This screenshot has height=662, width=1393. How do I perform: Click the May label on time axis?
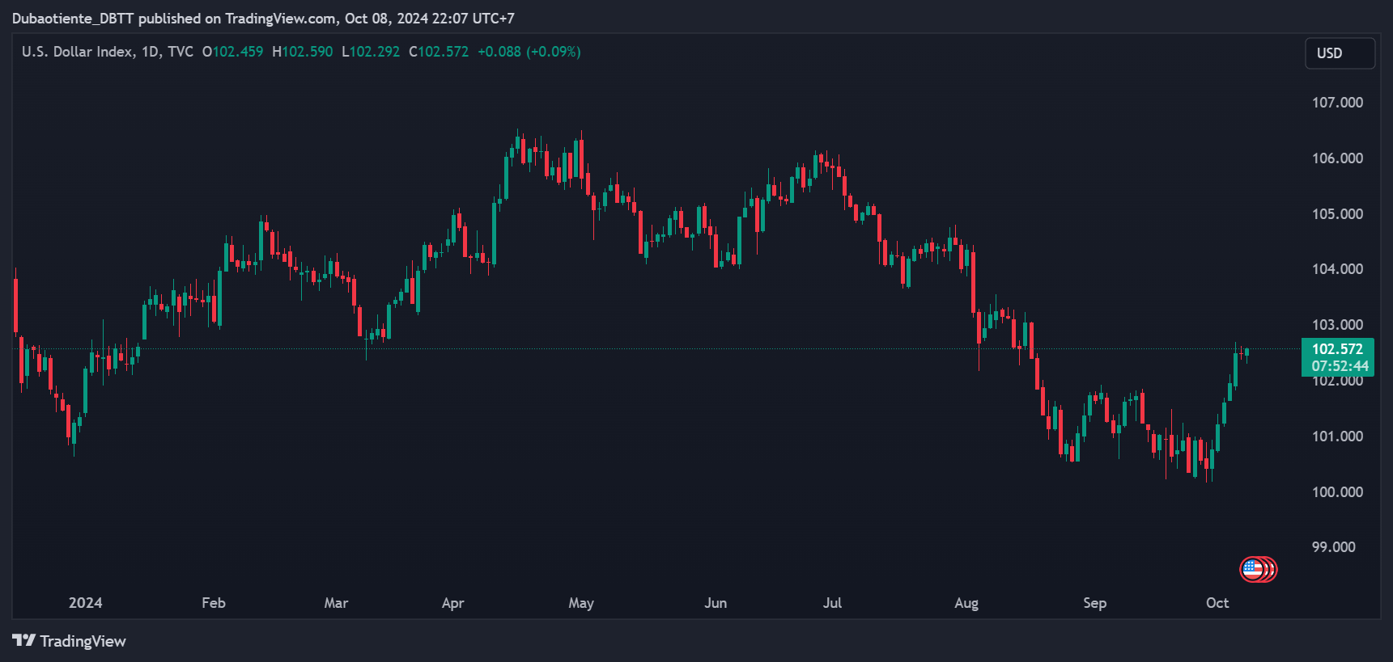pyautogui.click(x=581, y=603)
